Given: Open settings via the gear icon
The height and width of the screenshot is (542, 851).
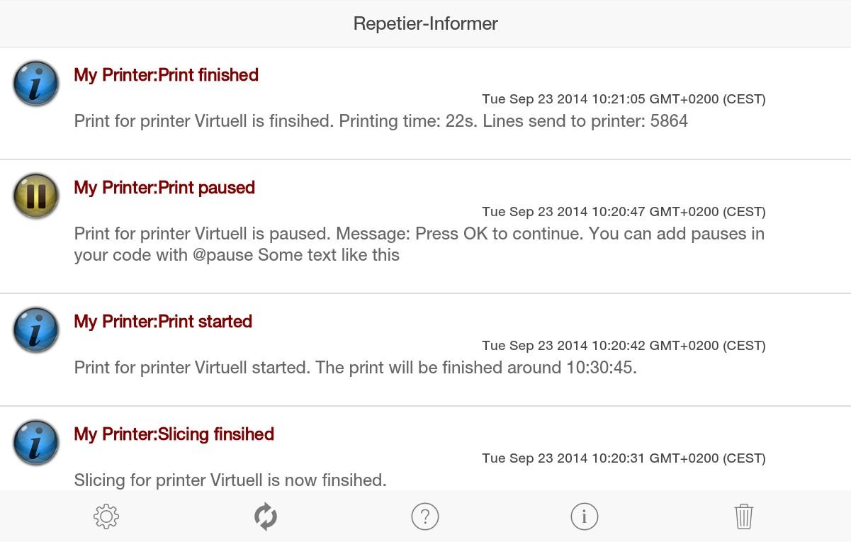Looking at the screenshot, I should pos(106,516).
